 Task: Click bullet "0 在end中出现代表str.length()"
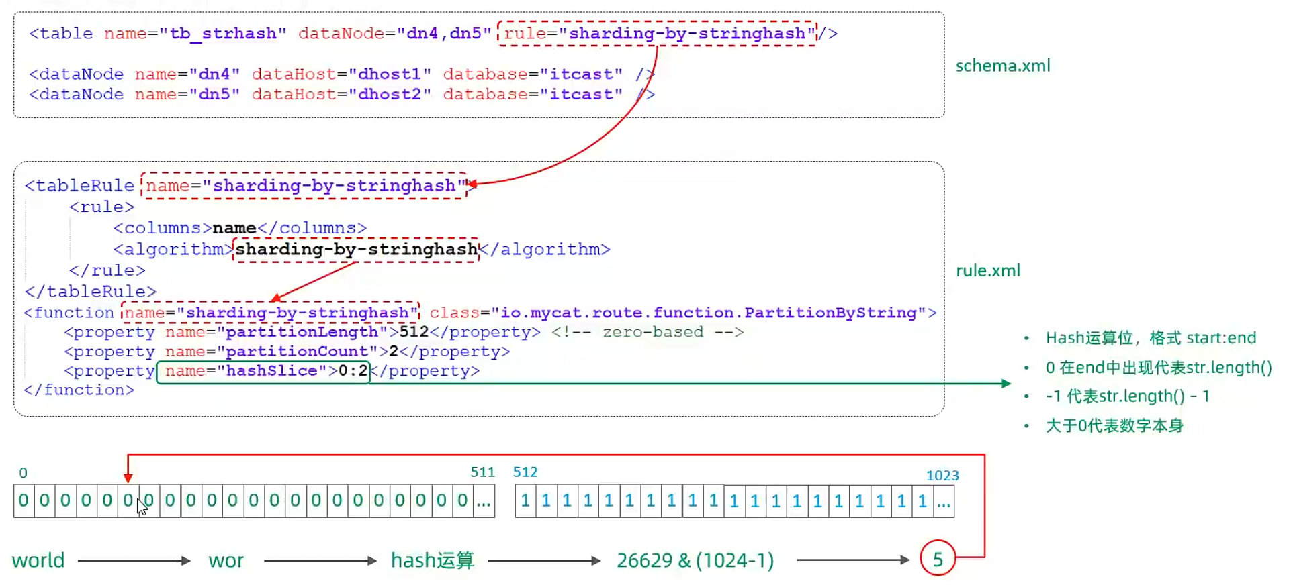[x=1159, y=368]
